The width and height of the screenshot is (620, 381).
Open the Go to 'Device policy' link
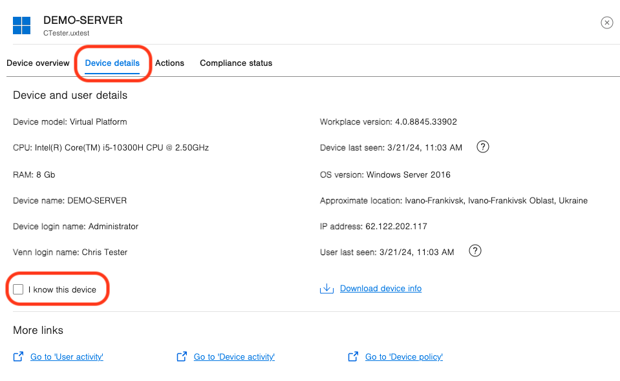pos(404,356)
